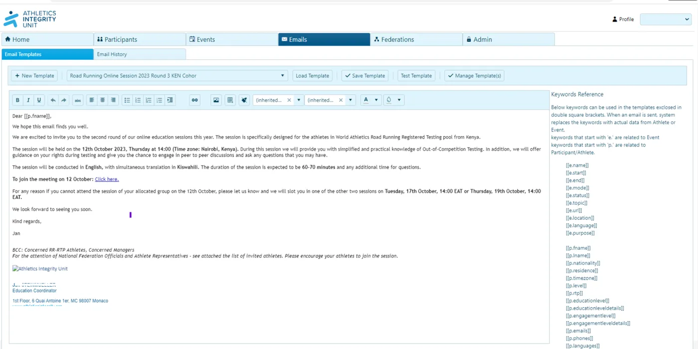
Task: Toggle underline formatting in the editor
Action: pyautogui.click(x=39, y=100)
